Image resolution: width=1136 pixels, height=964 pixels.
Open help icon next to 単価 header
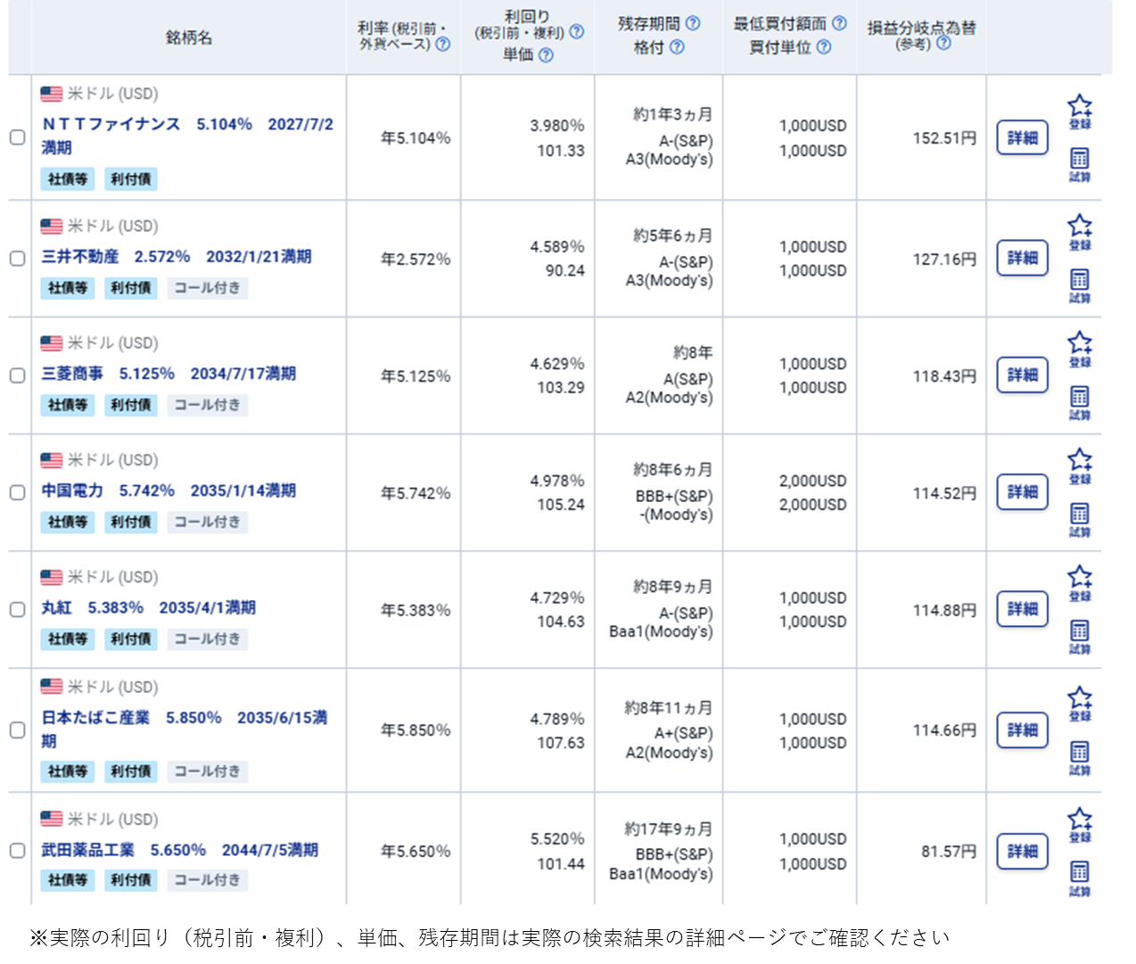[x=546, y=55]
